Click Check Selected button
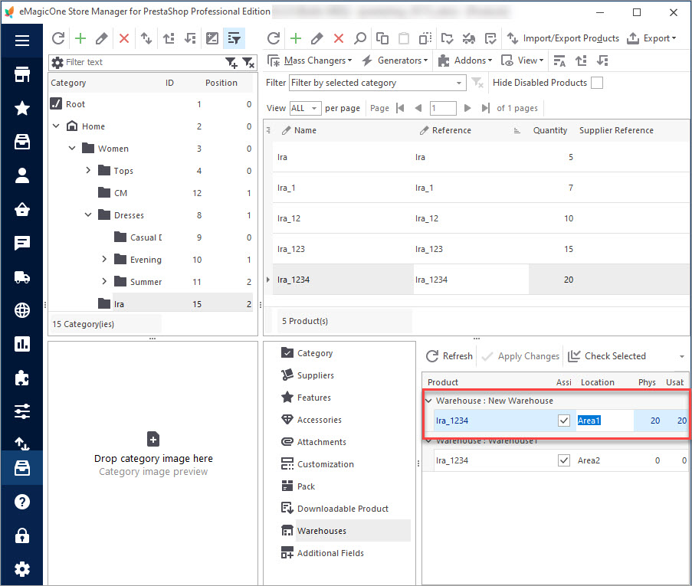 point(607,356)
